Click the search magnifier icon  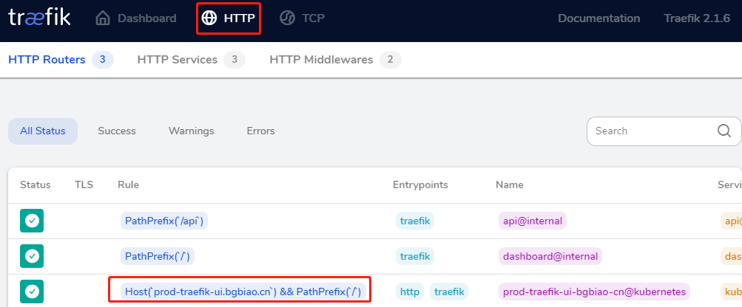coord(724,131)
